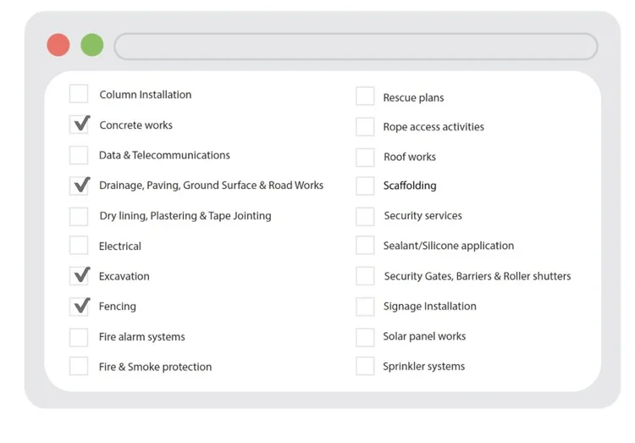Tick the Column Installation checkbox
635x443 pixels.
[79, 94]
